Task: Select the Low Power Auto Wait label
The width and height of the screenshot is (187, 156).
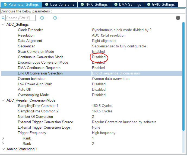Action: (x=35, y=84)
